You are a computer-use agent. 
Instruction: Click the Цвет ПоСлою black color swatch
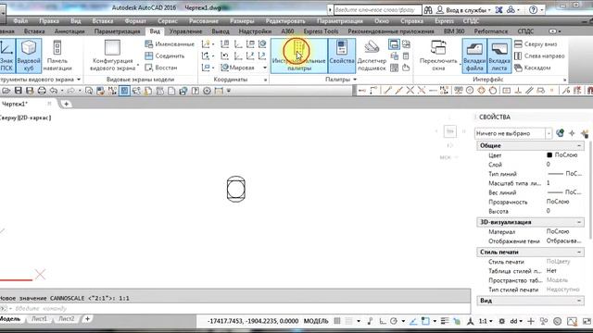coord(549,155)
